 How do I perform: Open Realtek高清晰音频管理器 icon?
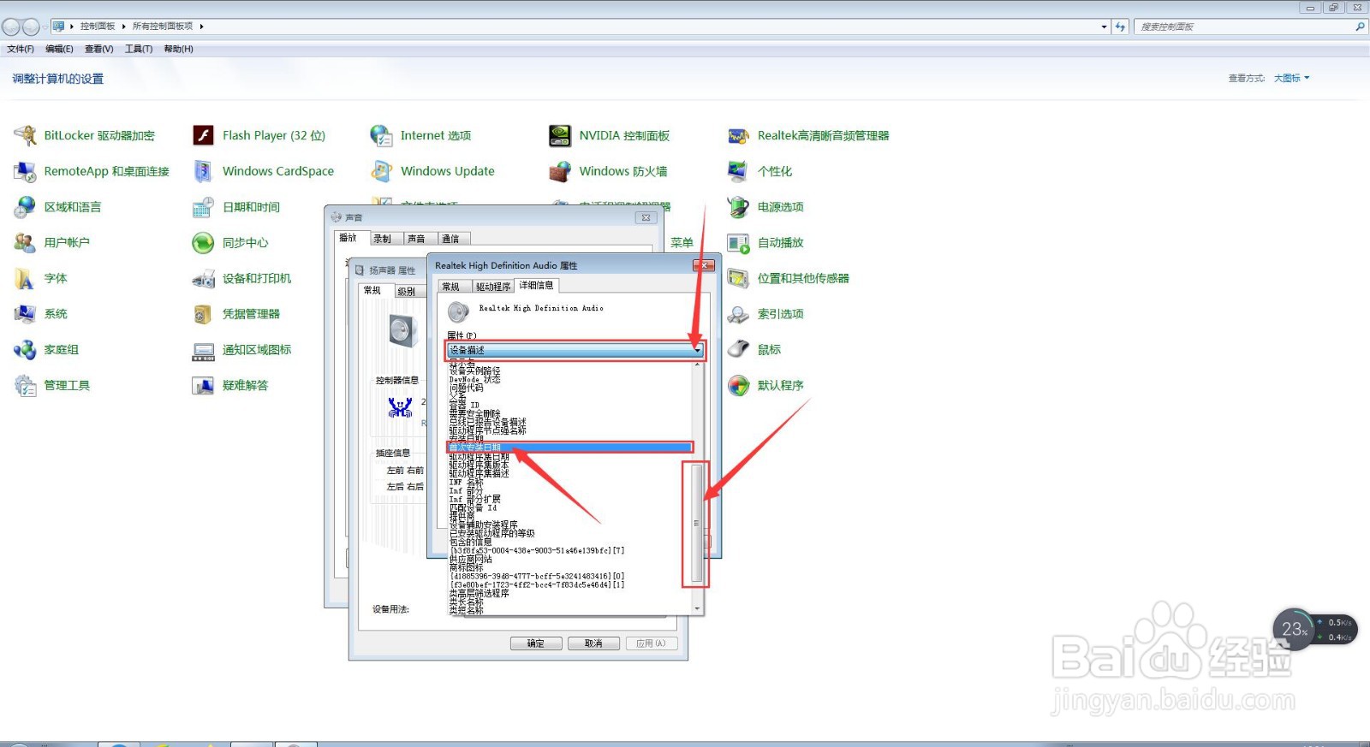(738, 135)
